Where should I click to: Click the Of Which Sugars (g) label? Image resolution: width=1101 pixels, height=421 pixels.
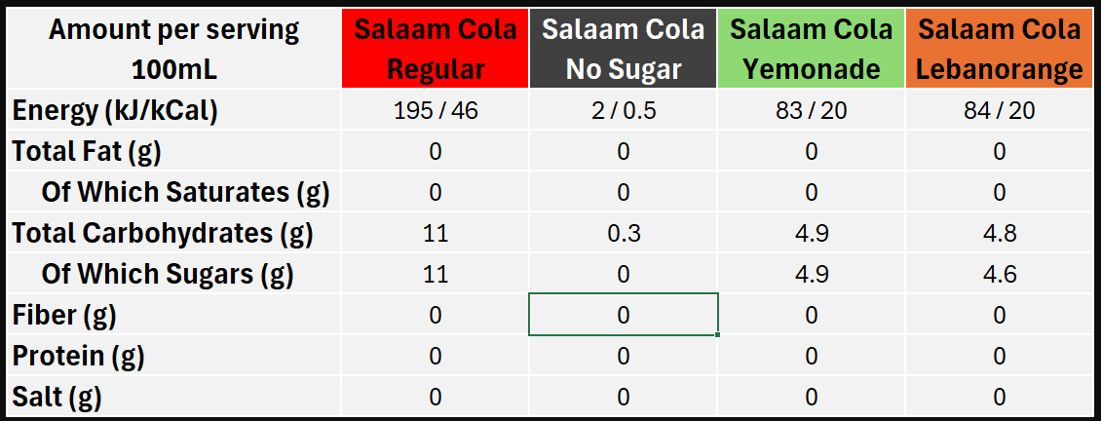point(168,275)
